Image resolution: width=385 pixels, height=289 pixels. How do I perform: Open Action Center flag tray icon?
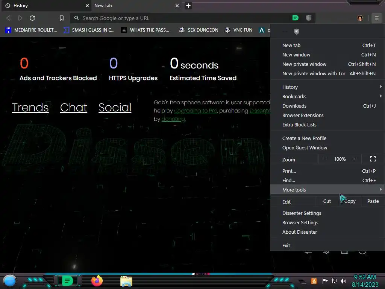click(x=325, y=281)
